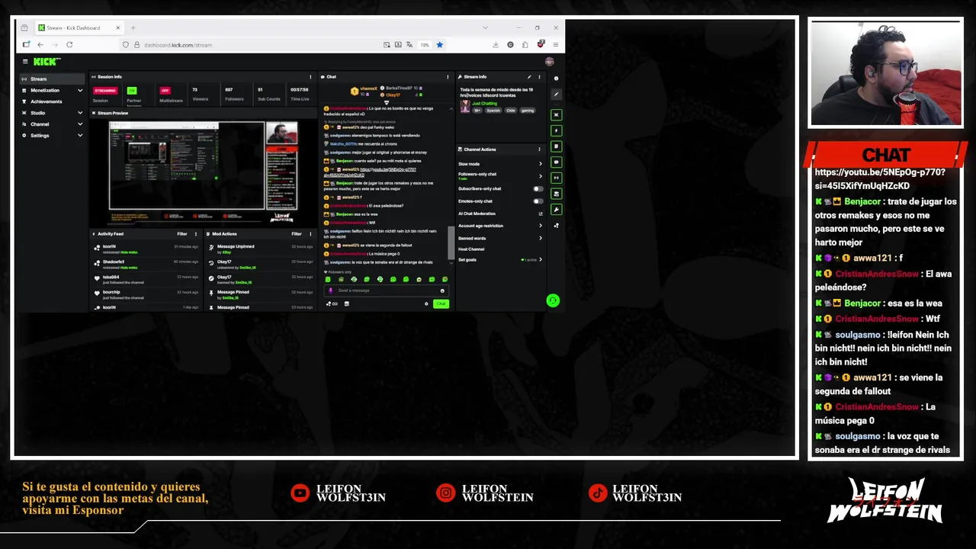
Task: Click Stream Preview thumbnail
Action: click(203, 172)
